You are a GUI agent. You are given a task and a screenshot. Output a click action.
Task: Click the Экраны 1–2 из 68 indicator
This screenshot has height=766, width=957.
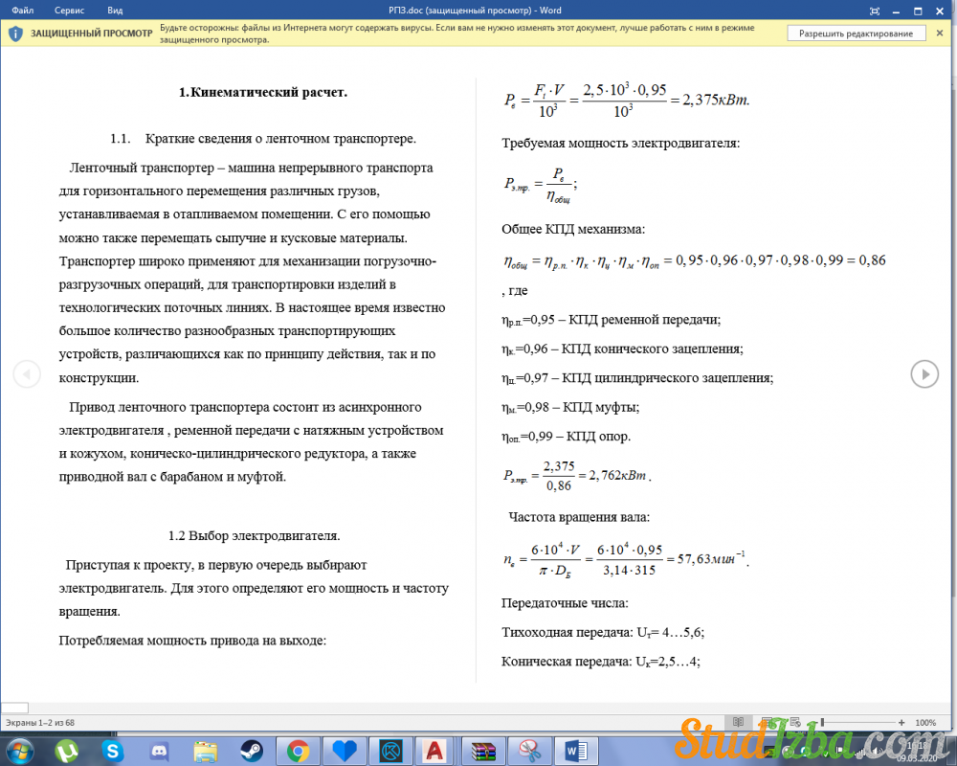(39, 723)
